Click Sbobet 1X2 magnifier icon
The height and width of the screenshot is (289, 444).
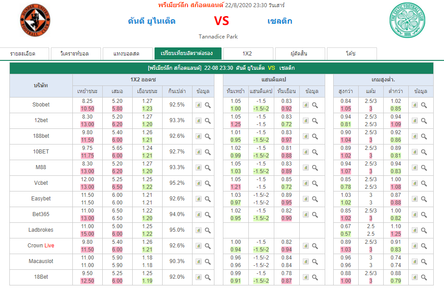(x=208, y=105)
